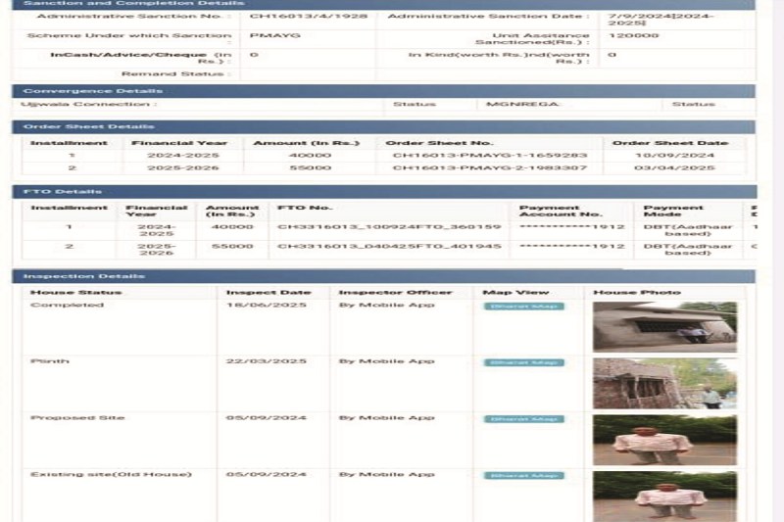Open Bharat Map for Existing site (Old House)
The width and height of the screenshot is (784, 522).
(x=523, y=475)
